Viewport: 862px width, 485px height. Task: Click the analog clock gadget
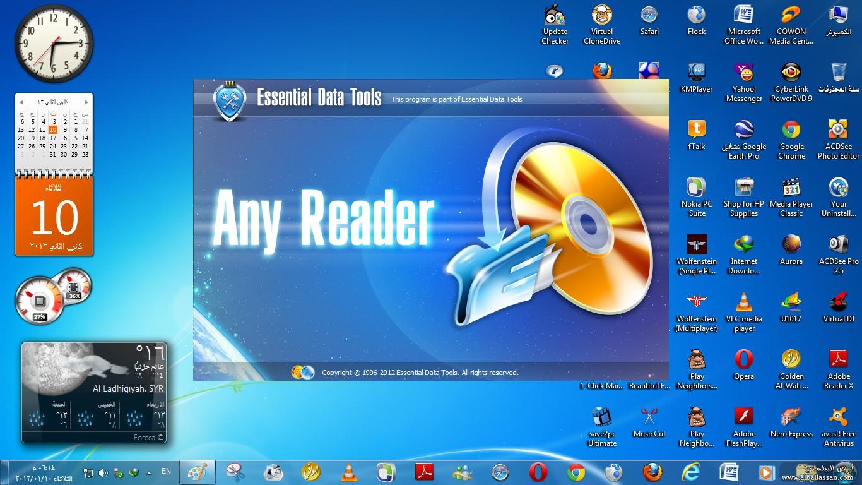coord(54,44)
